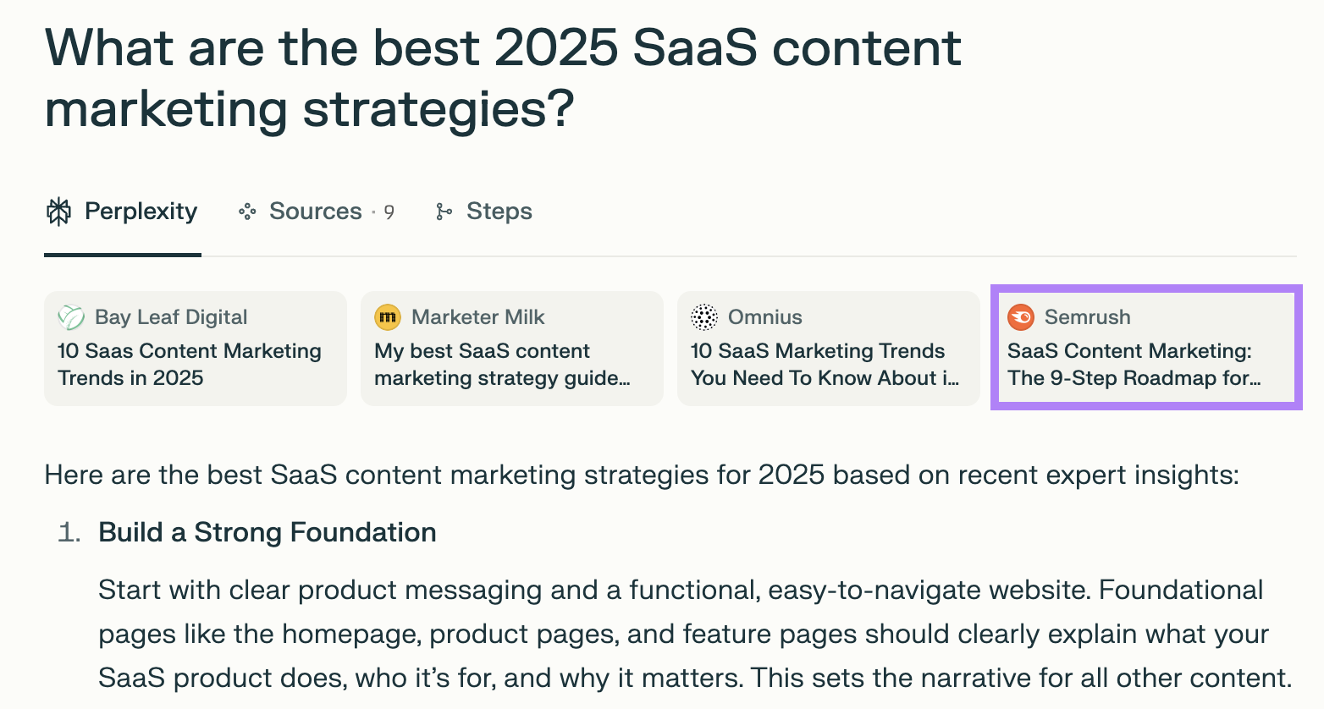This screenshot has width=1324, height=709.
Task: Open "10 SaaS Marketing Trends You Need To Know" source
Action: point(825,365)
